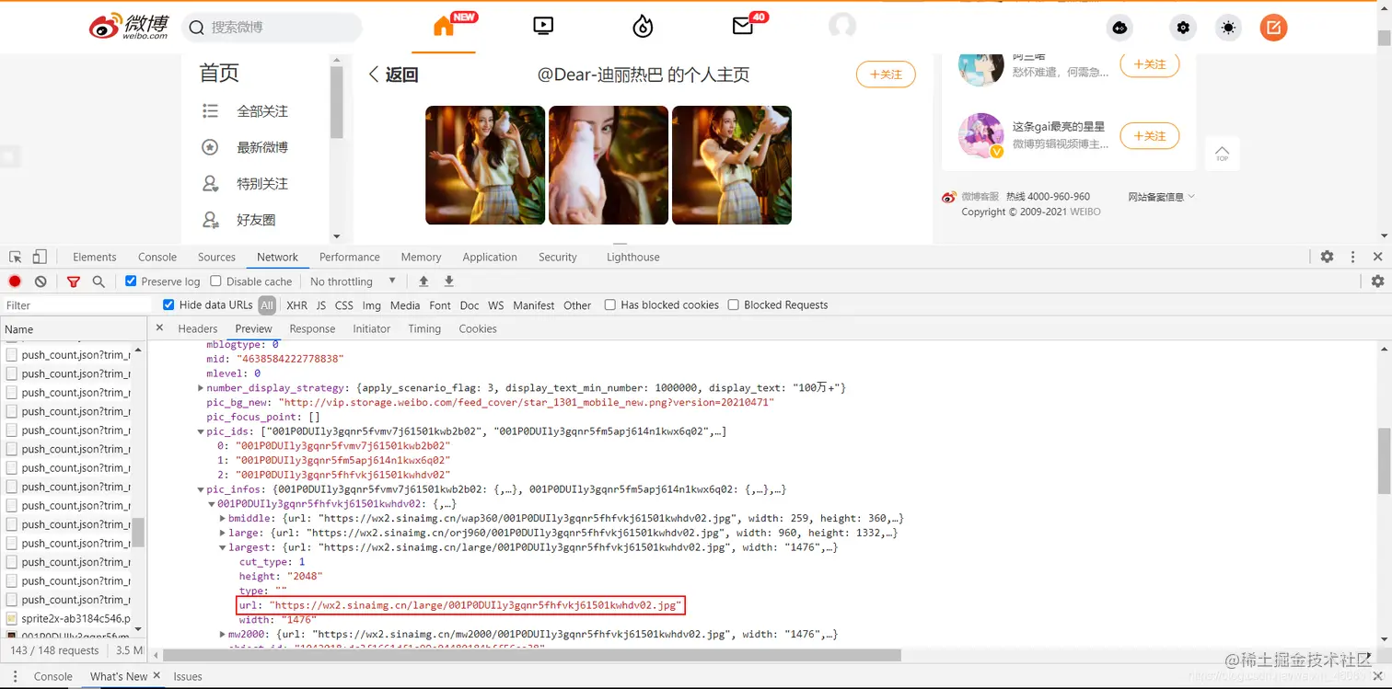This screenshot has height=689, width=1392.
Task: Expand number_display_strategy node
Action: pos(201,388)
